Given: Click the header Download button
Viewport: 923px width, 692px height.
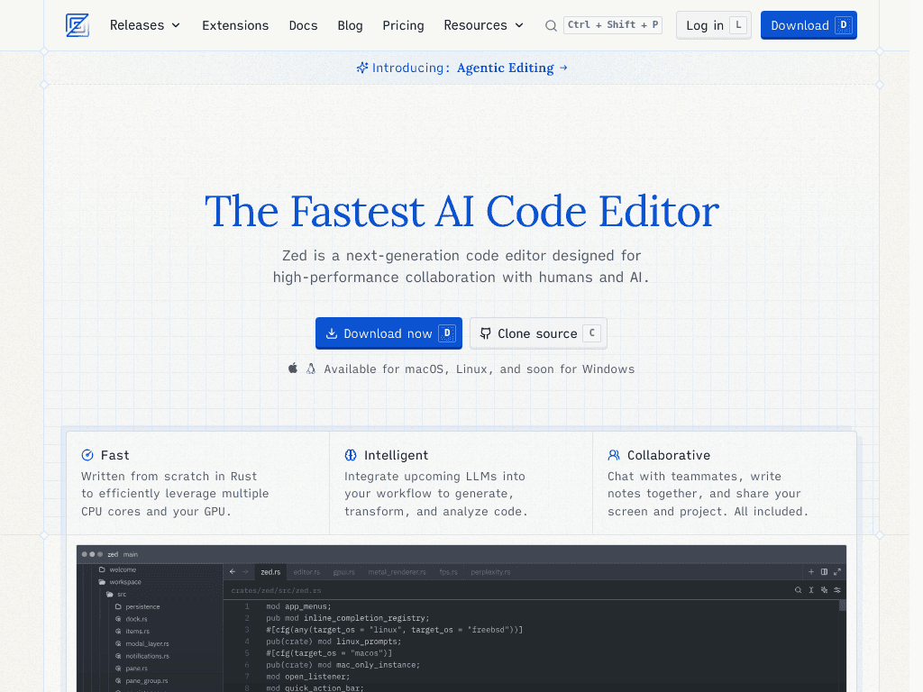Looking at the screenshot, I should (809, 25).
